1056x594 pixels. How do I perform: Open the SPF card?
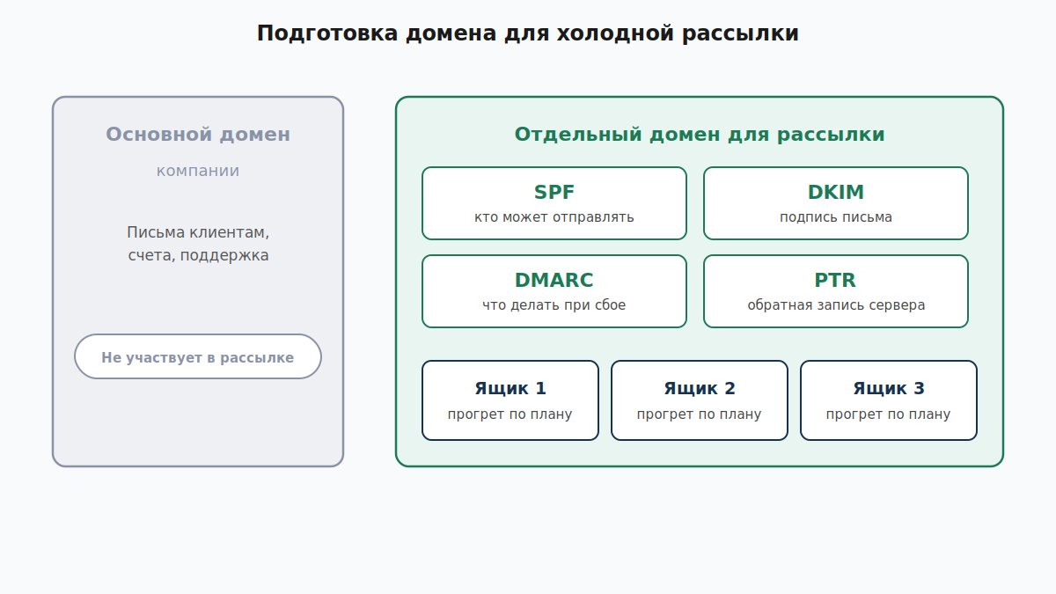coord(554,203)
